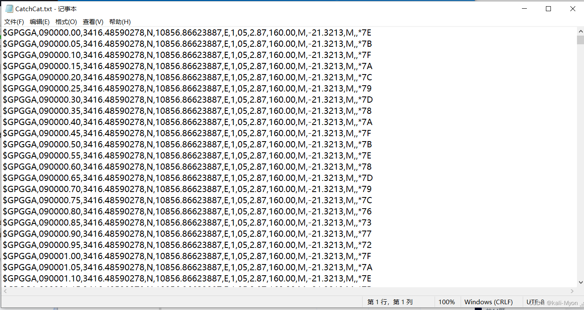Screen dimensions: 584x310
Task: Open the 格式(O) menu
Action: click(66, 22)
